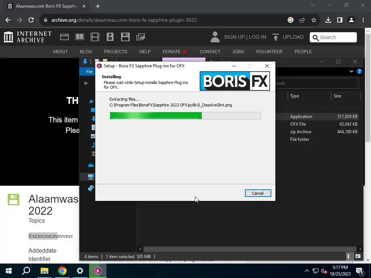Open the PROJECTS menu item
The image size is (371, 278).
(116, 51)
